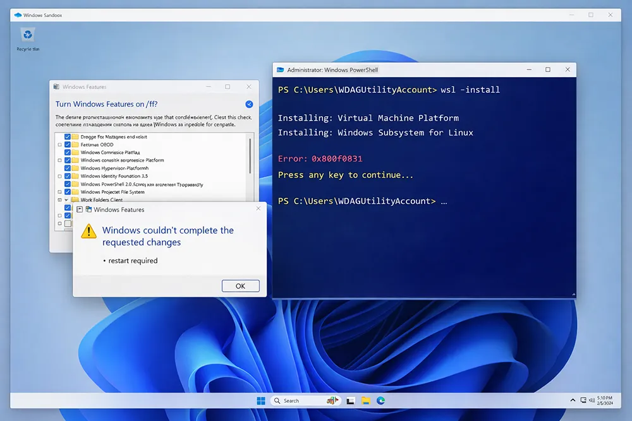This screenshot has height=421, width=632.
Task: Click the Windows Start button
Action: tap(261, 400)
